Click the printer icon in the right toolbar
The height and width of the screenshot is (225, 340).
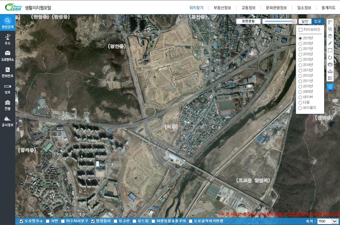click(x=330, y=64)
